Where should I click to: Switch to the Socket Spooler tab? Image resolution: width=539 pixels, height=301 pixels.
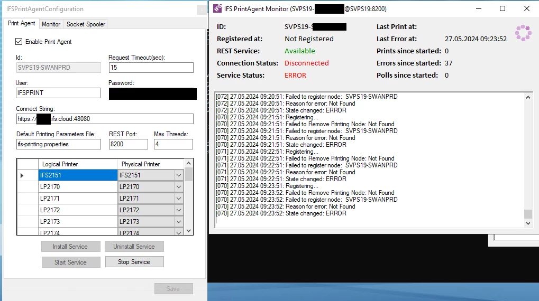click(x=86, y=24)
